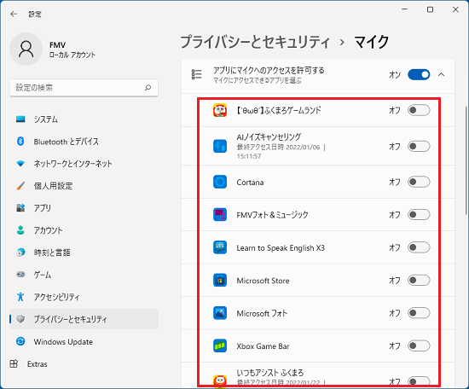This screenshot has width=469, height=389.
Task: Click Learn to Speak English X3 text
Action: point(281,248)
